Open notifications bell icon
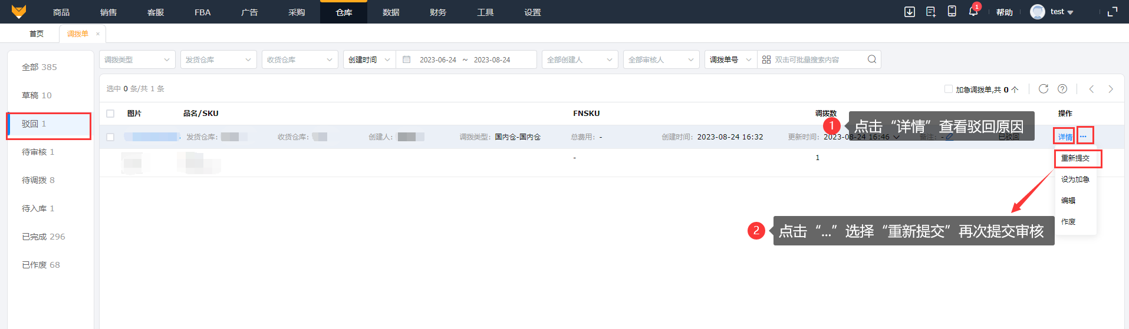 [973, 11]
